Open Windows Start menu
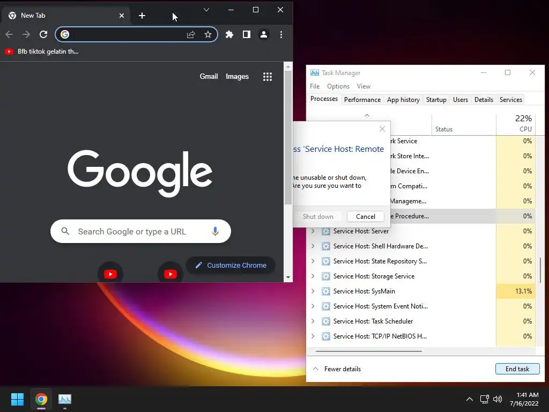Image resolution: width=549 pixels, height=412 pixels. click(17, 399)
